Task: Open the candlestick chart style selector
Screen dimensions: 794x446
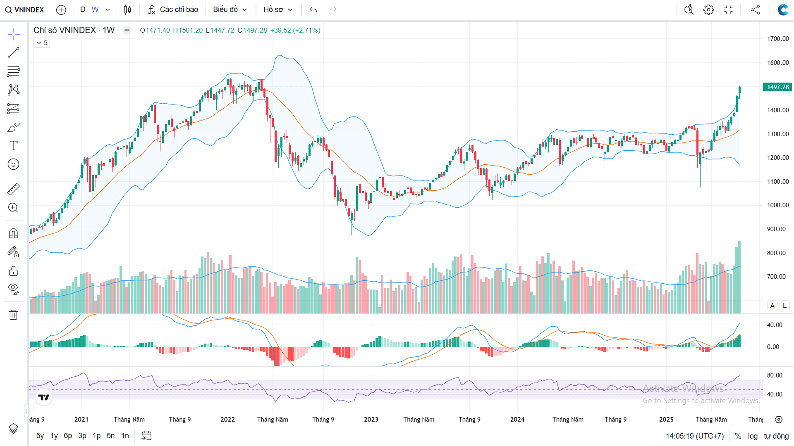Action: [x=127, y=9]
